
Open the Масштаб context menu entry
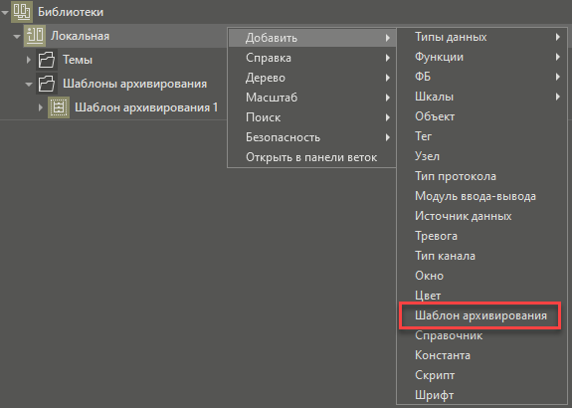coord(312,98)
